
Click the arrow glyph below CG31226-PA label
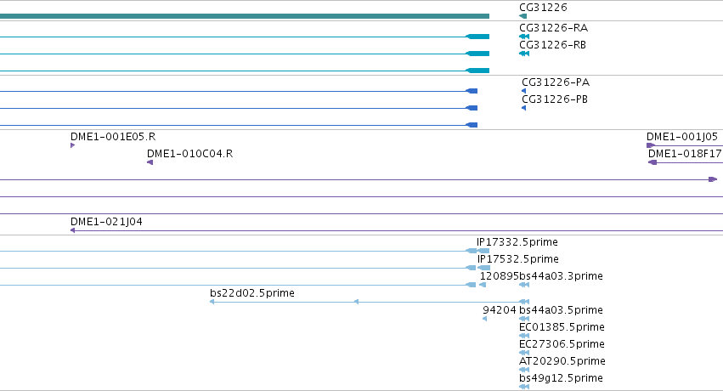click(x=524, y=91)
